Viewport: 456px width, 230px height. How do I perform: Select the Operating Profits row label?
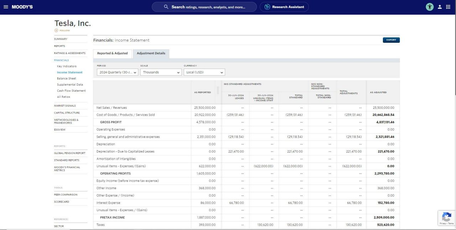[x=115, y=173]
